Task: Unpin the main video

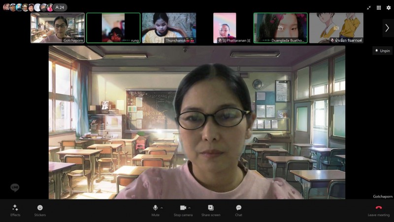Action: (382, 51)
